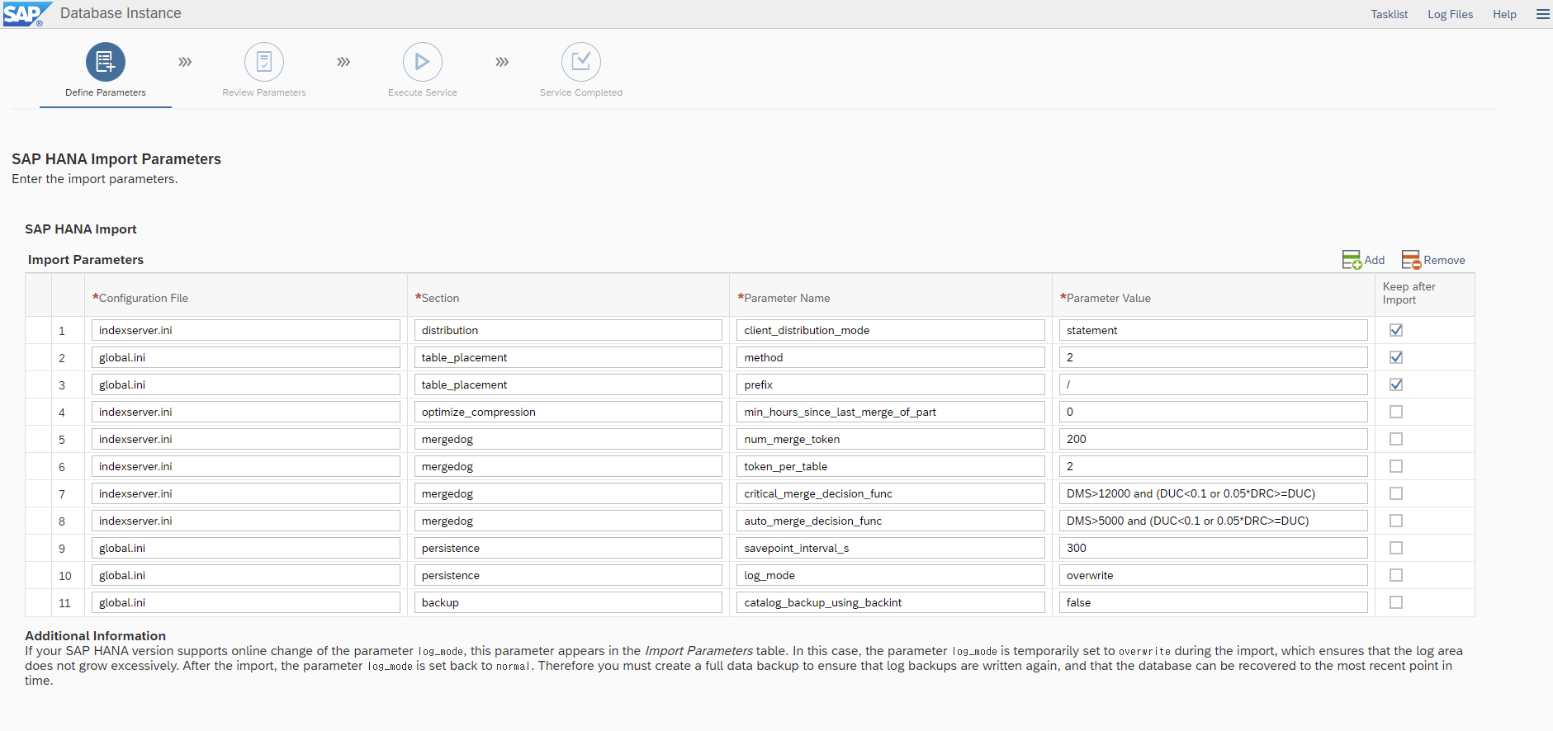Edit the min_hours_since_last_merge_of_part name field

tap(891, 412)
